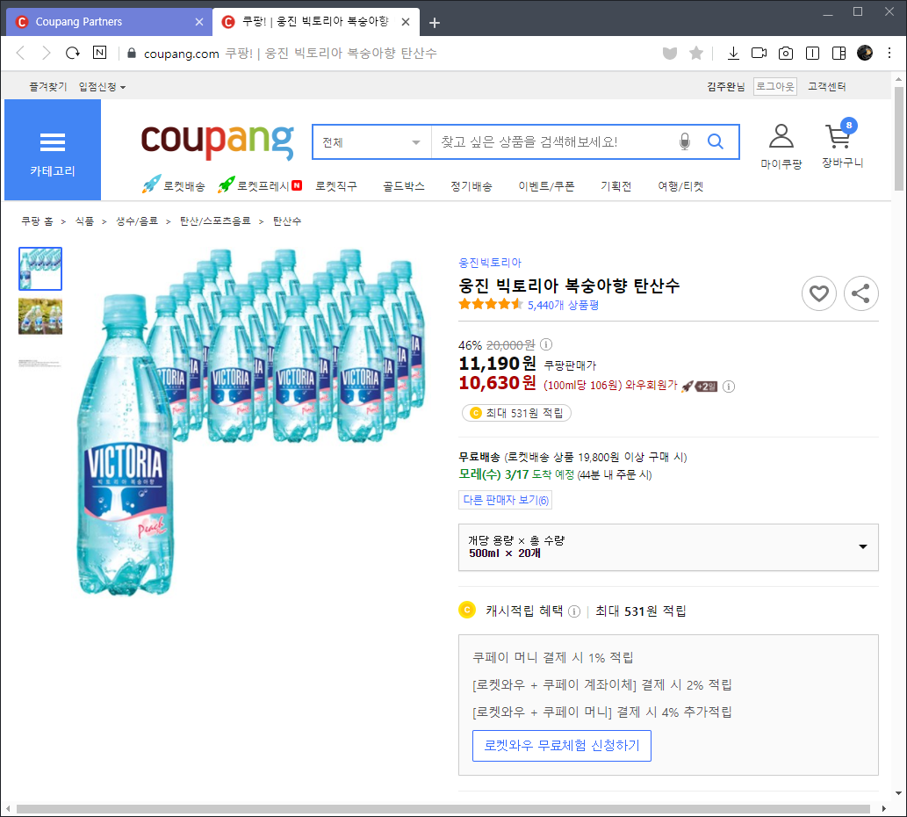Go forward with the browser forward arrow

pyautogui.click(x=47, y=54)
